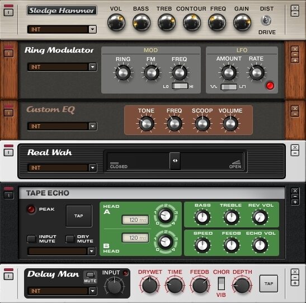
Task: Collapse the Tape Echo with minus button
Action: (295, 197)
